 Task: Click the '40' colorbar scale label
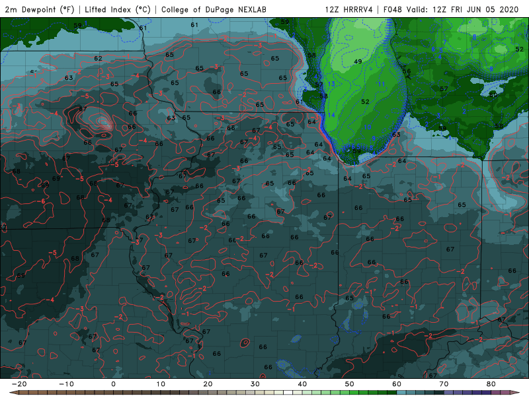(302, 384)
